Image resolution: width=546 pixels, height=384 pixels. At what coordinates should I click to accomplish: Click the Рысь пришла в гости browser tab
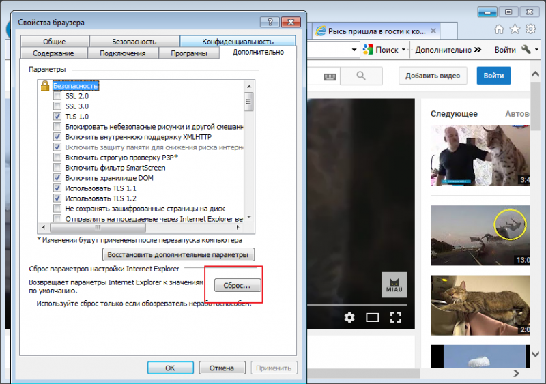point(376,31)
